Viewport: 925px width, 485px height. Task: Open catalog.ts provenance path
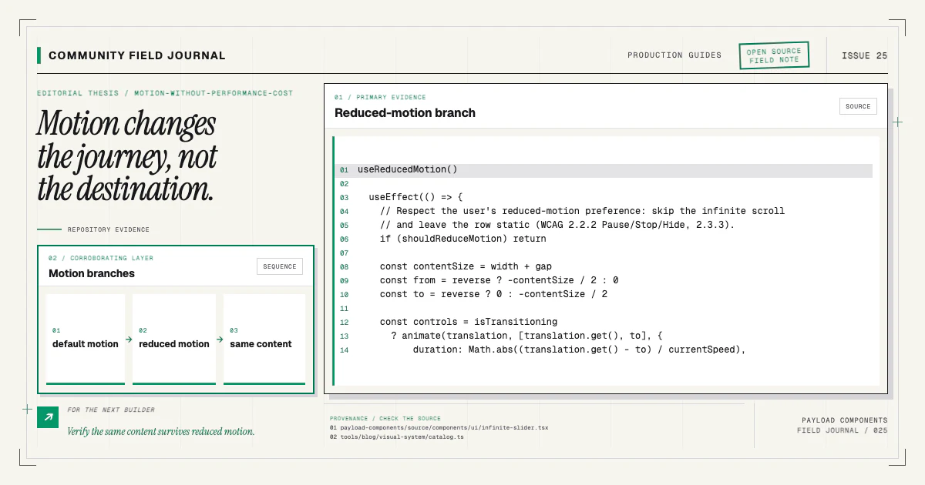tap(396, 436)
